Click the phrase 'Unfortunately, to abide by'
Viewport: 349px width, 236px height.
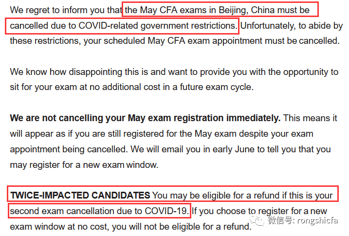[x=292, y=26]
